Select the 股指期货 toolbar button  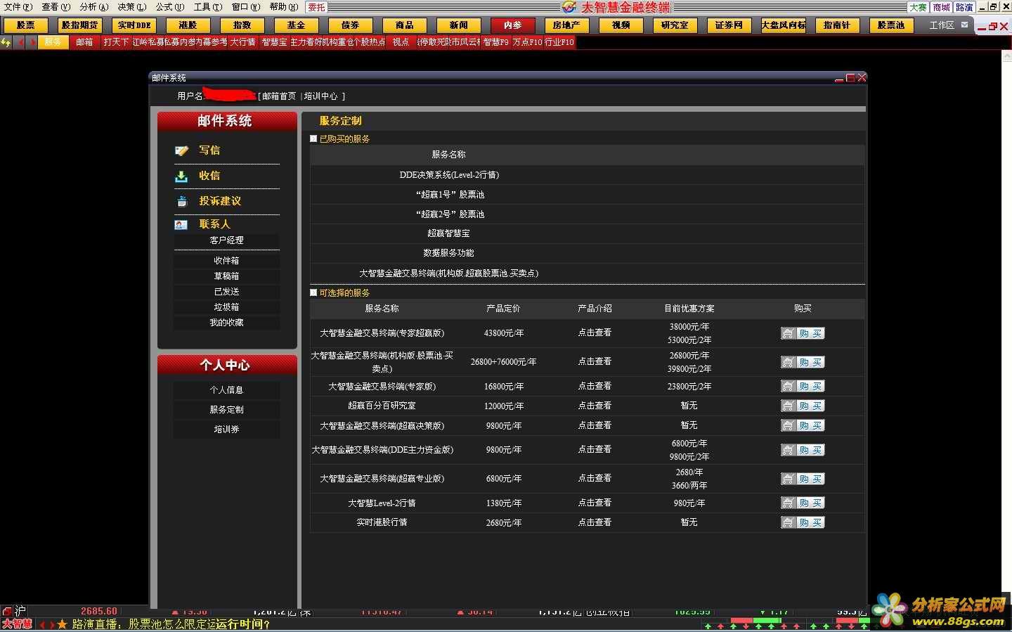click(x=80, y=25)
